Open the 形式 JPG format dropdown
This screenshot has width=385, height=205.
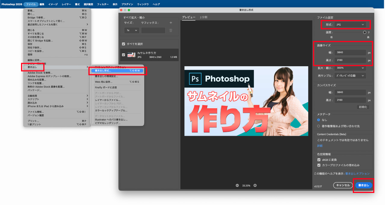click(x=350, y=25)
